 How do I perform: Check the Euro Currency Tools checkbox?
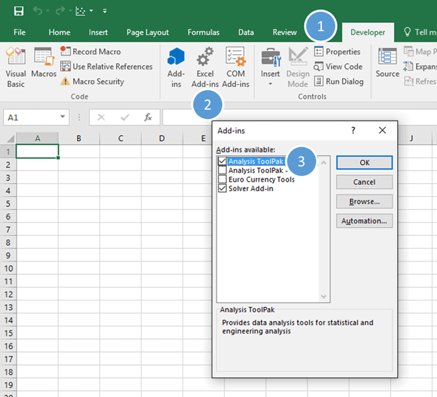click(222, 180)
